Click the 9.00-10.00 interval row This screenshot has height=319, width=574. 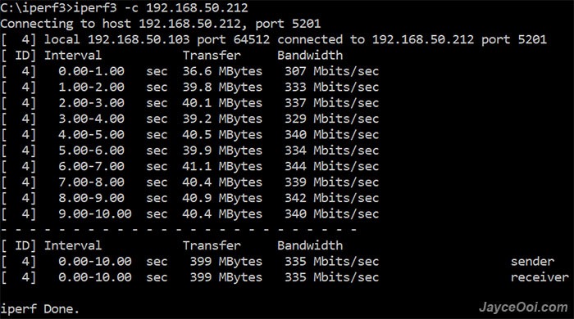pyautogui.click(x=189, y=213)
